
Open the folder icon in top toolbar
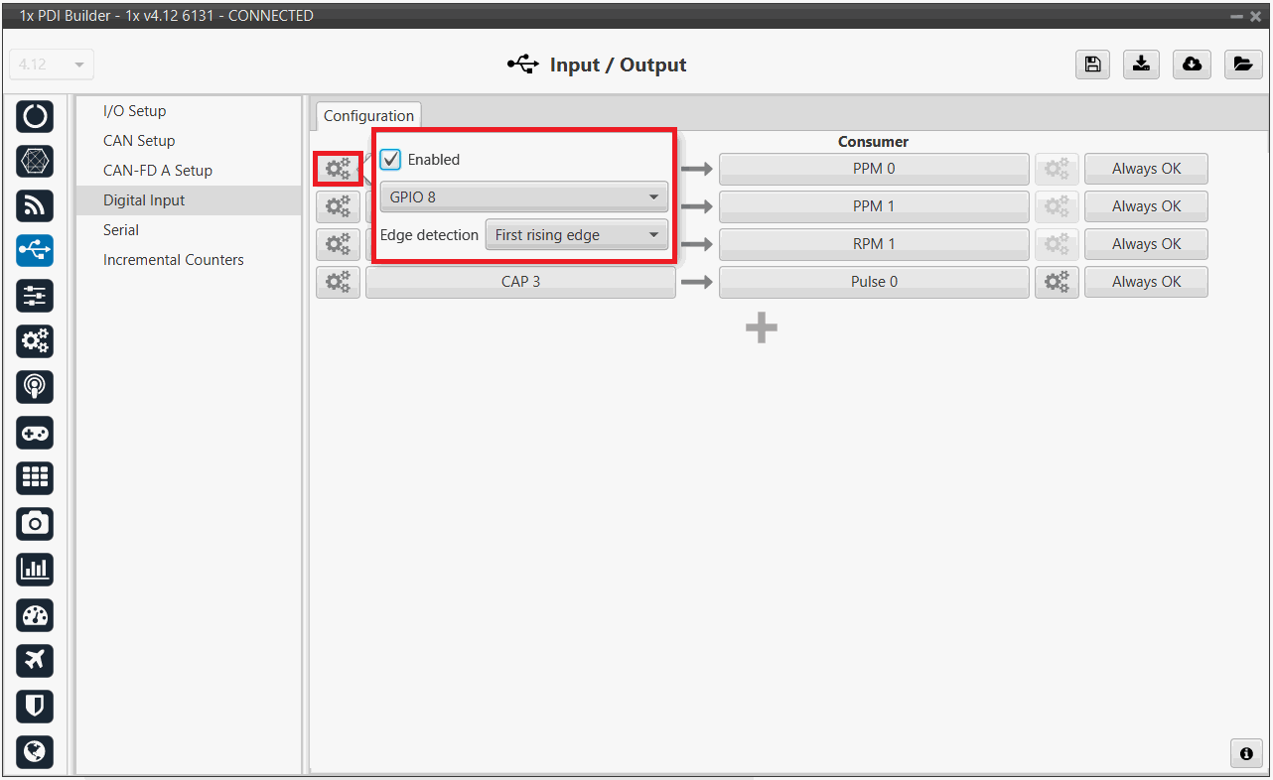click(x=1241, y=65)
